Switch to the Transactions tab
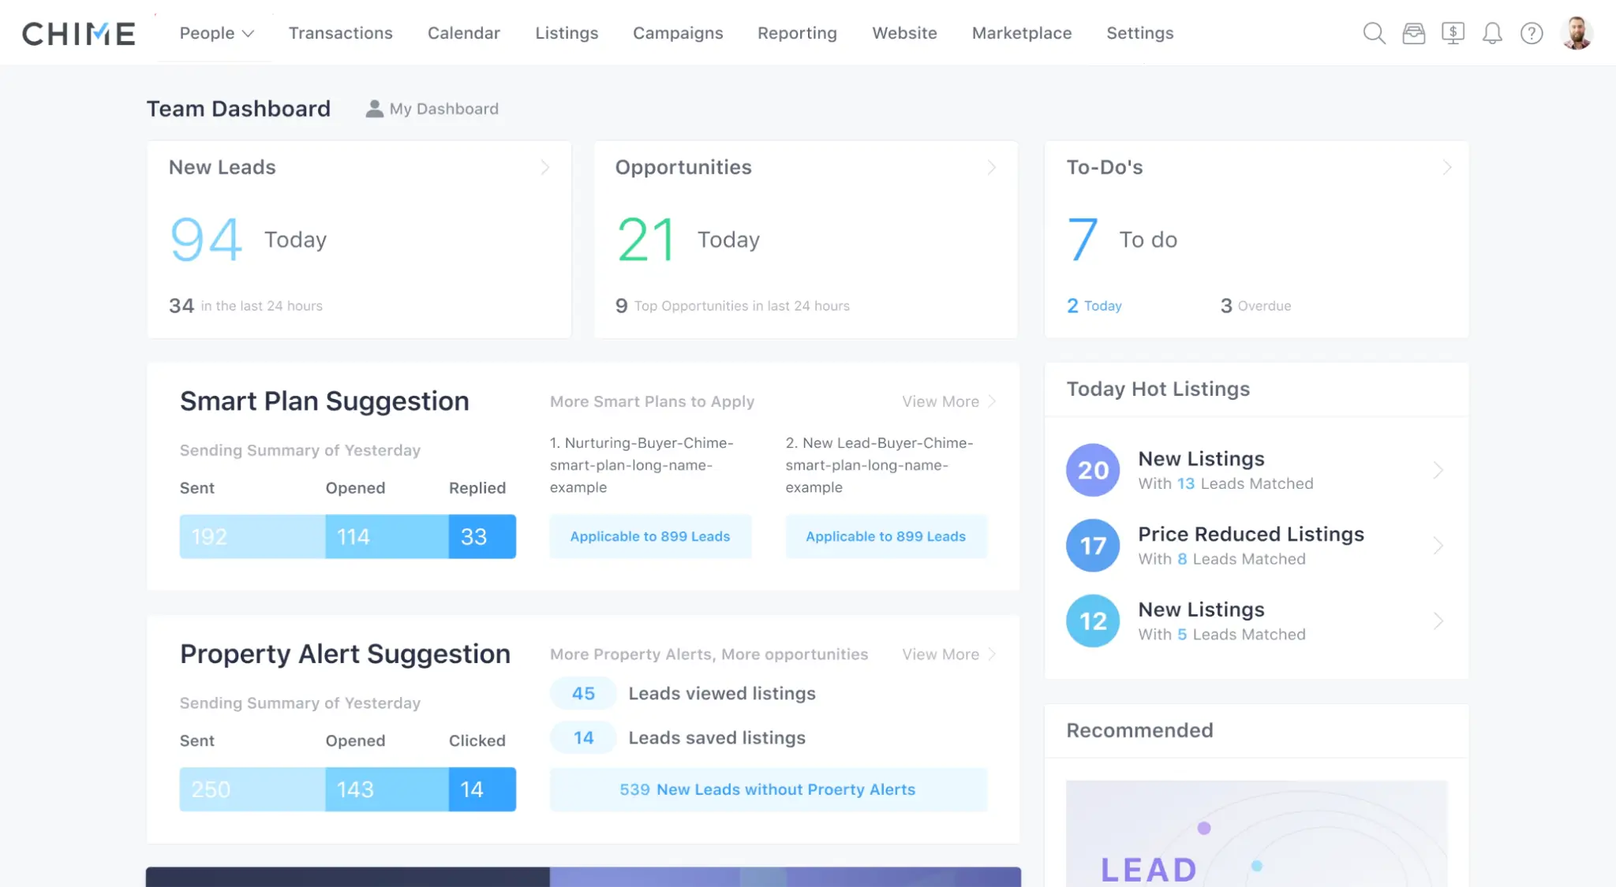 pyautogui.click(x=341, y=33)
